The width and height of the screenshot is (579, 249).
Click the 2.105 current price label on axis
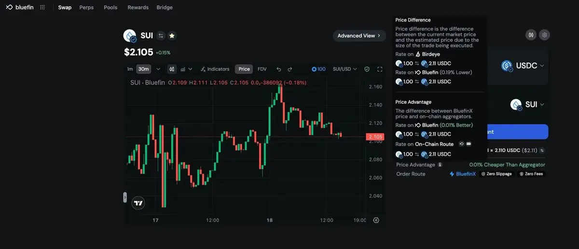[x=375, y=137]
